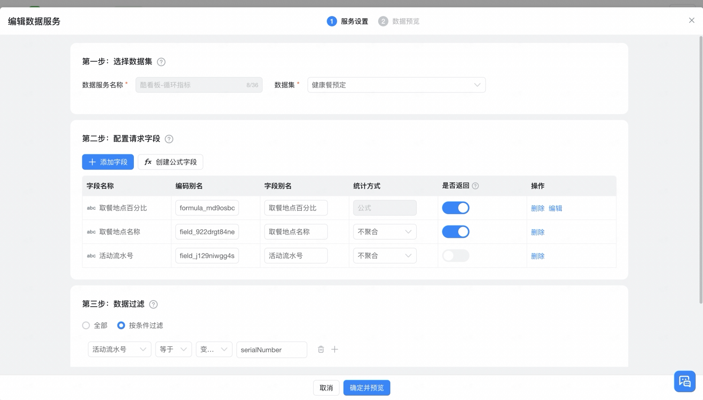The width and height of the screenshot is (703, 400).
Task: Enable return toggle for 活动流水号
Action: pyautogui.click(x=456, y=256)
